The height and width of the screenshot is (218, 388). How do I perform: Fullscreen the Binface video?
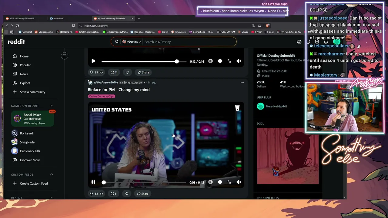pos(229,182)
